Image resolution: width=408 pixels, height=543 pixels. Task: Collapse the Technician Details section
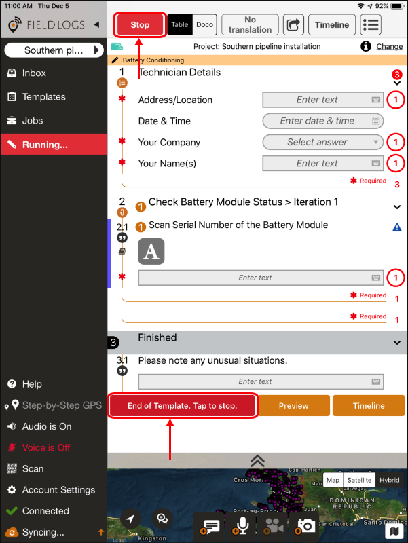[397, 82]
